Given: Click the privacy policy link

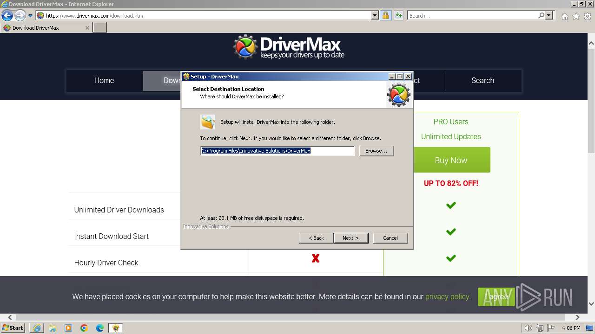Looking at the screenshot, I should (447, 296).
